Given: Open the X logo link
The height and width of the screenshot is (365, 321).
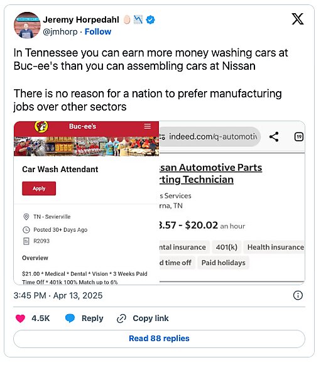Looking at the screenshot, I should point(298,19).
